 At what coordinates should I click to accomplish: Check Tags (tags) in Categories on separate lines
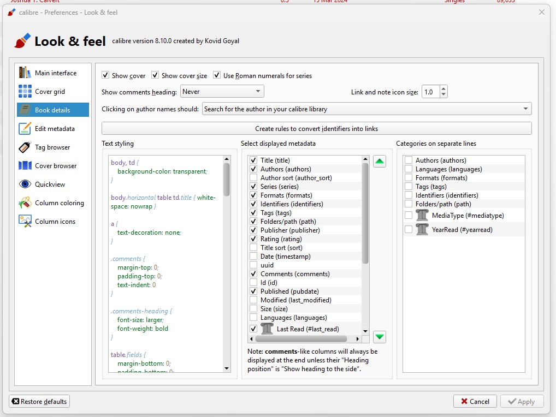[409, 186]
